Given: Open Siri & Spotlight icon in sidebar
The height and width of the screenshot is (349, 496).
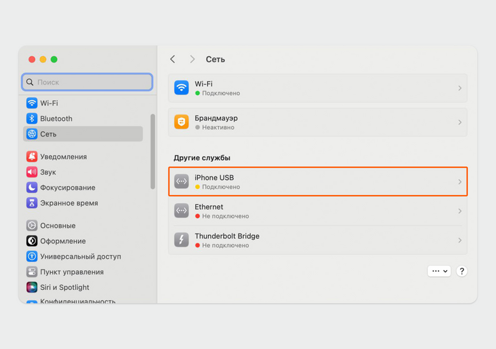Looking at the screenshot, I should pyautogui.click(x=32, y=287).
